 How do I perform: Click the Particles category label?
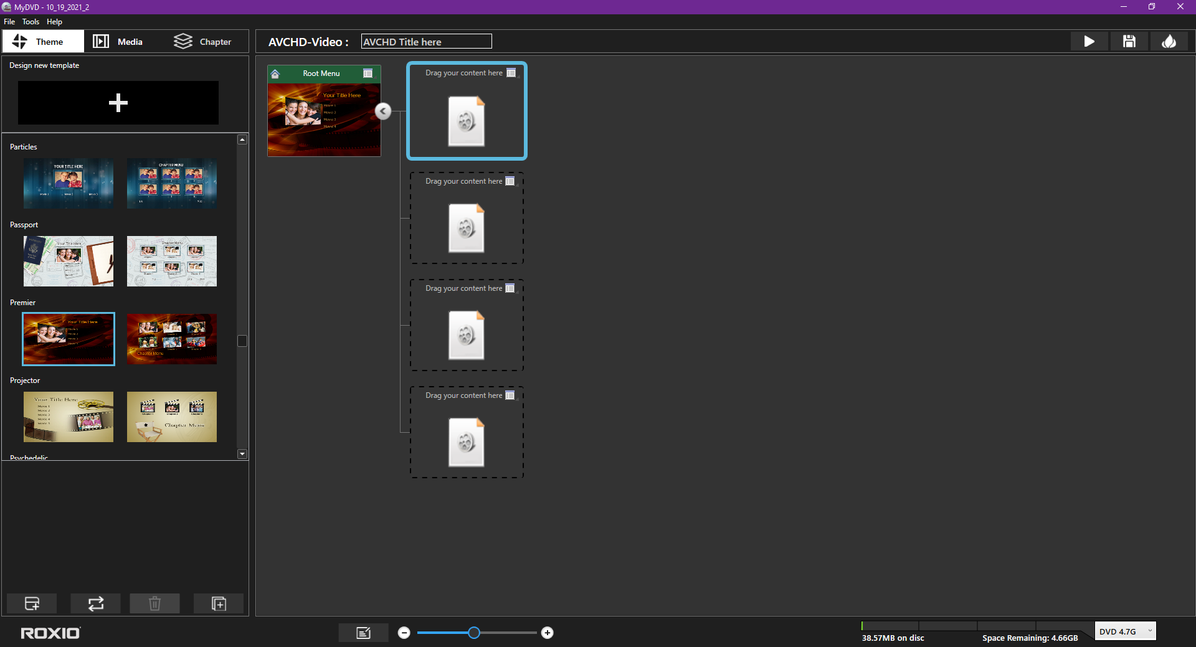[24, 147]
